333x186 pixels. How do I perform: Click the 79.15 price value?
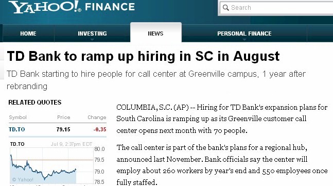click(63, 129)
